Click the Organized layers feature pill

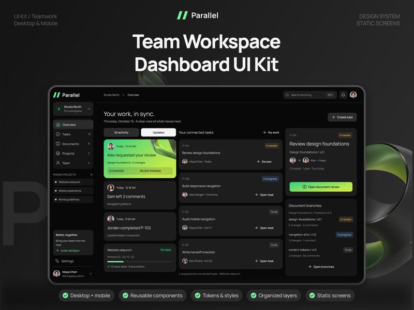click(x=274, y=296)
